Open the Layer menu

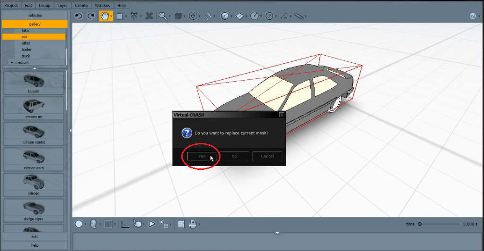coord(62,6)
